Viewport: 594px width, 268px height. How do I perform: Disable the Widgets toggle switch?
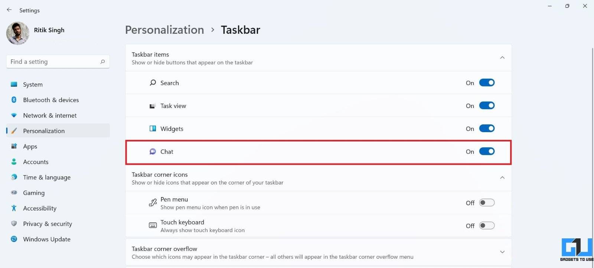tap(487, 128)
